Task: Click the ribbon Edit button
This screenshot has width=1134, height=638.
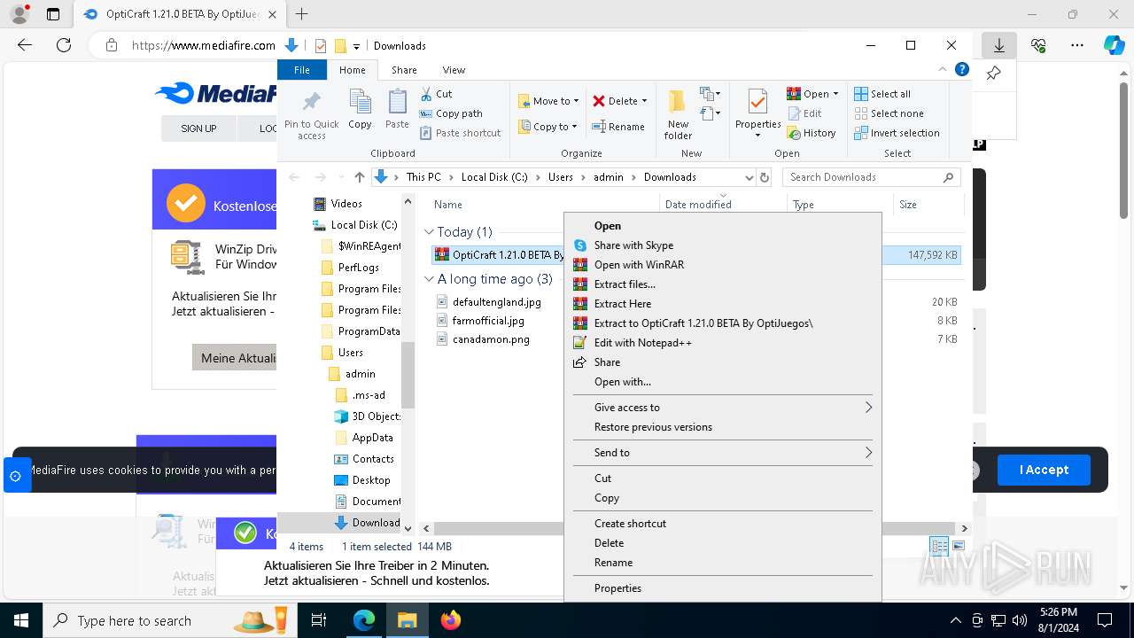Action: tap(804, 113)
